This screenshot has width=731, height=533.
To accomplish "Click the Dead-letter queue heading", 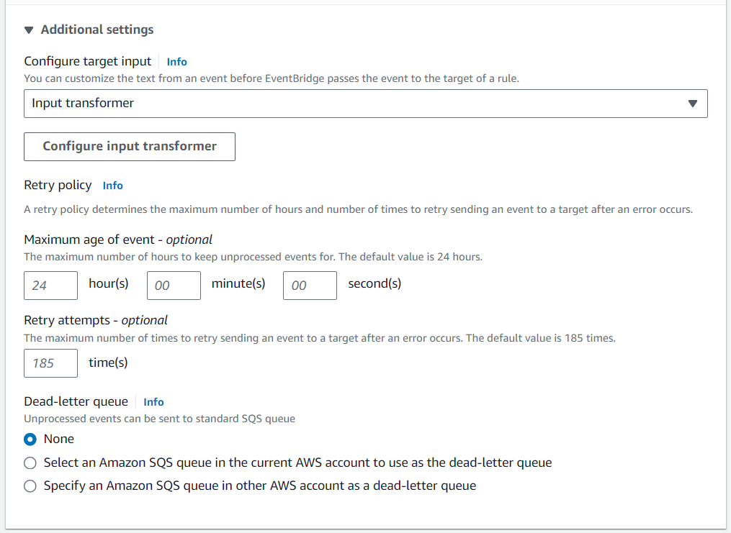I will click(x=76, y=401).
